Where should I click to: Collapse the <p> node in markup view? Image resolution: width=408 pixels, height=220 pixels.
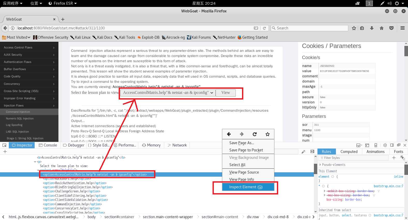coord(35,162)
